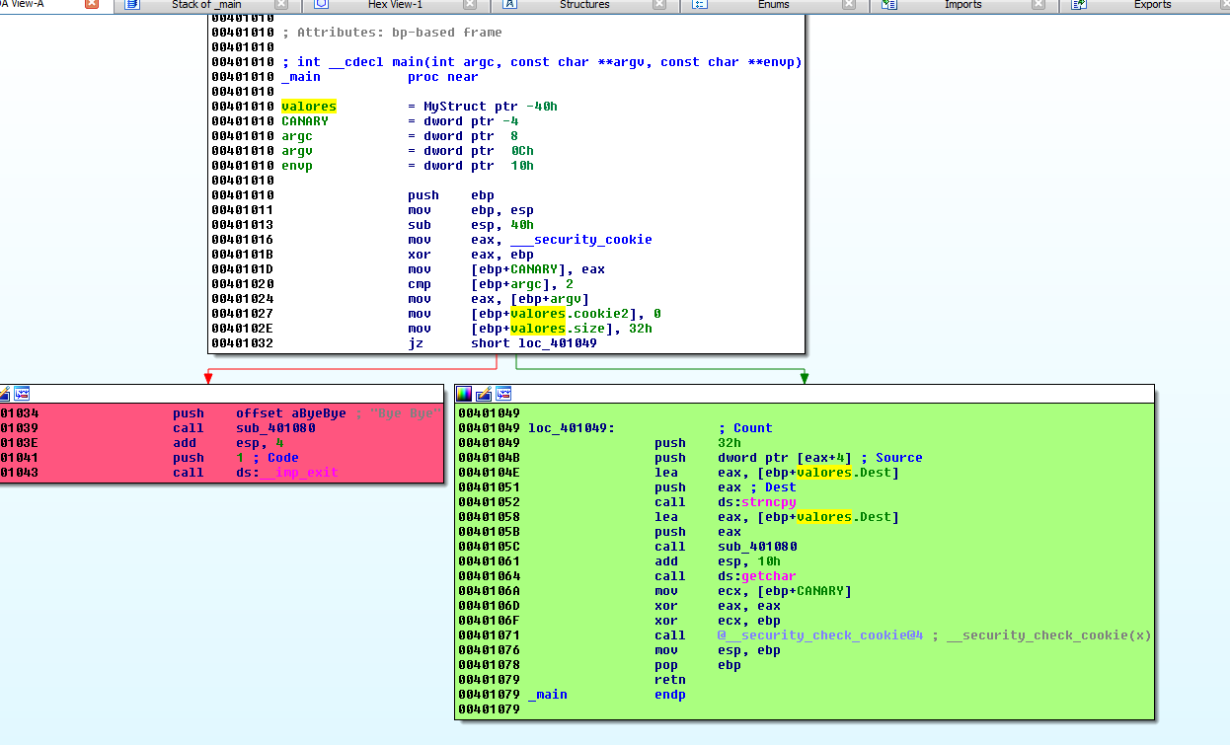Open the Enums tab
The width and height of the screenshot is (1230, 745).
tap(773, 5)
